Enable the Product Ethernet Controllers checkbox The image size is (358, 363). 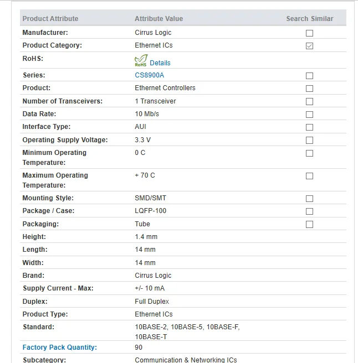[x=309, y=89]
